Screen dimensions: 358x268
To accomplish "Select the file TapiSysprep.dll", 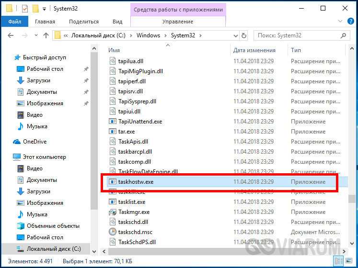I will pyautogui.click(x=137, y=101).
